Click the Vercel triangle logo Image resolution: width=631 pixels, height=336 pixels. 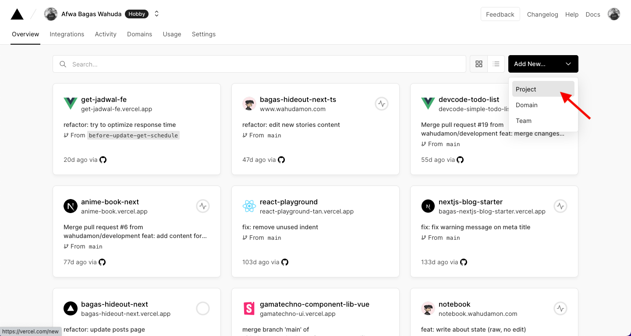(17, 14)
